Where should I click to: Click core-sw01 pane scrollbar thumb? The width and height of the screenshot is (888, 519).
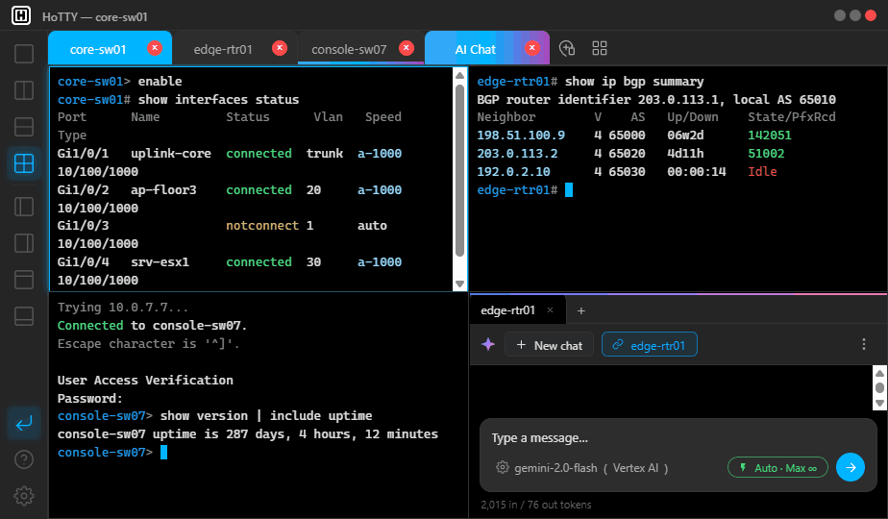459,170
